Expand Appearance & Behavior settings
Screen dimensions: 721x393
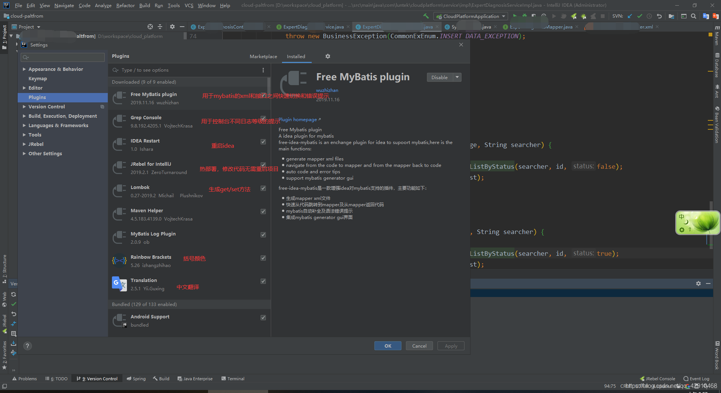pyautogui.click(x=24, y=69)
